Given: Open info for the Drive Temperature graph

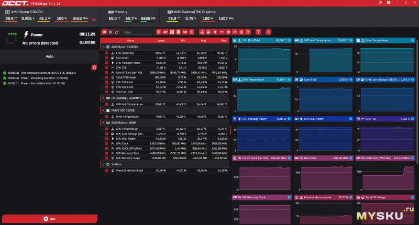Looking at the screenshot, I should 412,40.
